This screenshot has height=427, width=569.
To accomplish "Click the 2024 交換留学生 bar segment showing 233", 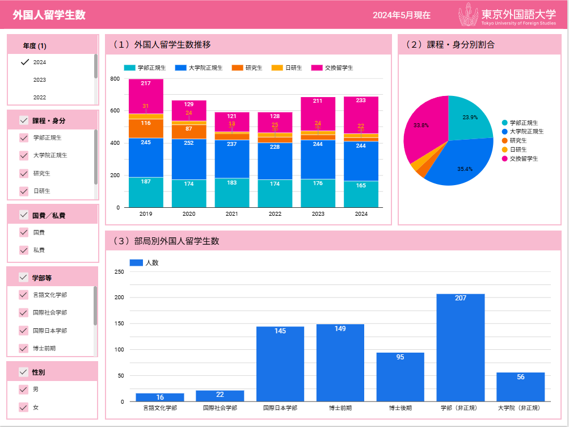I will (x=361, y=115).
